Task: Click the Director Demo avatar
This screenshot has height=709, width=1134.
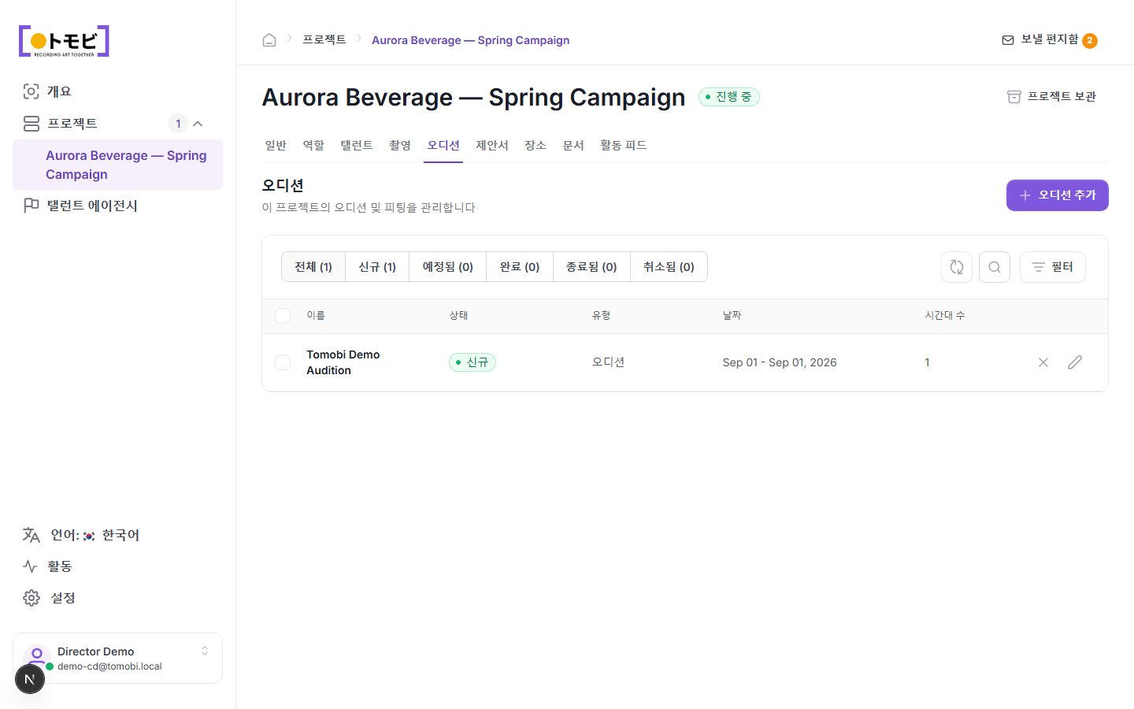Action: 37,656
